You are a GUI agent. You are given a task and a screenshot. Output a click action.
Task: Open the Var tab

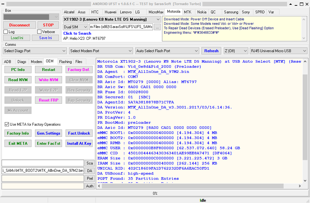coord(271,12)
